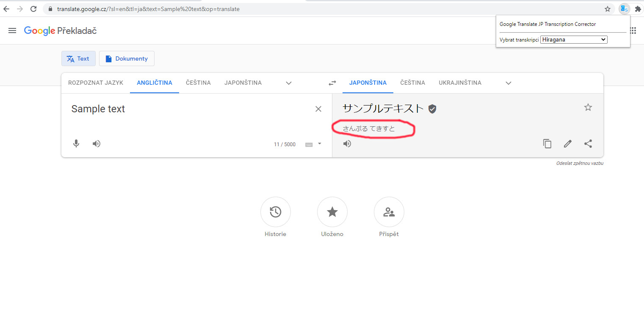Screen dimensions: 644x328
Task: Open the Vybrat transkripci Hiragana dropdown
Action: 574,39
